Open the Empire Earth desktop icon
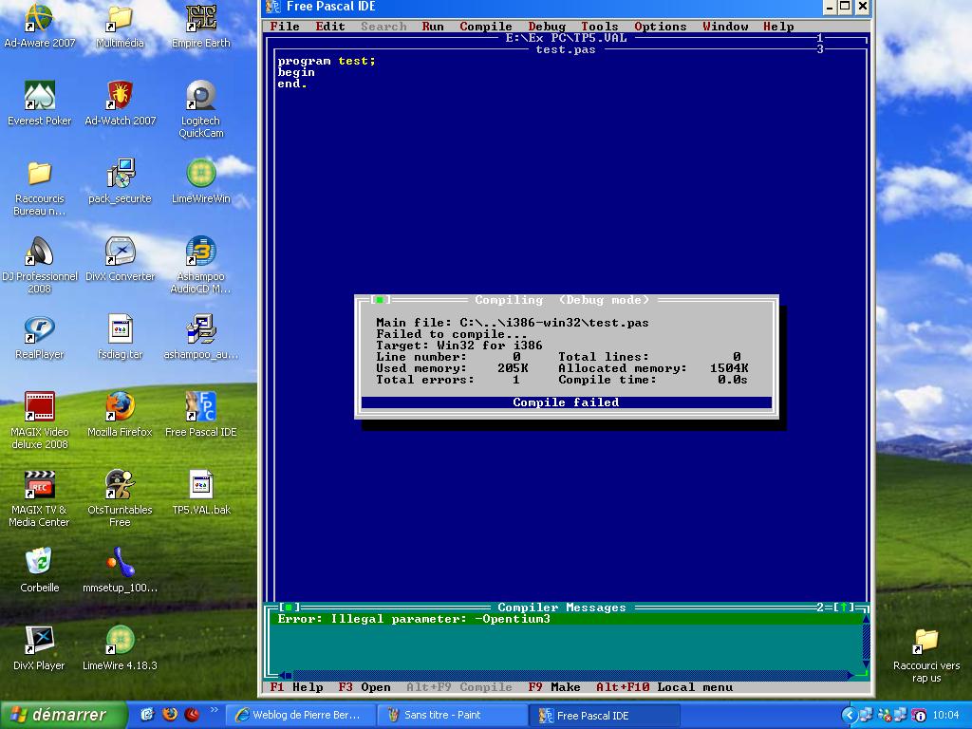The width and height of the screenshot is (972, 729). tap(200, 19)
